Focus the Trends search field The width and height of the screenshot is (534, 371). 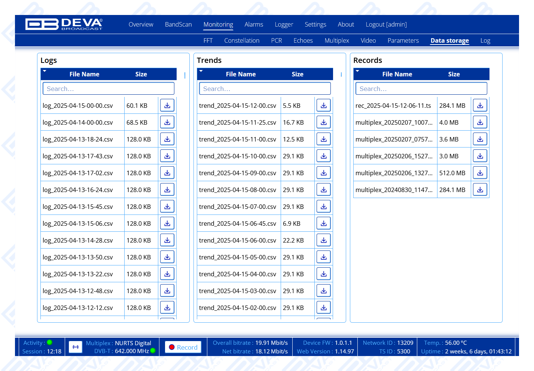click(x=265, y=89)
